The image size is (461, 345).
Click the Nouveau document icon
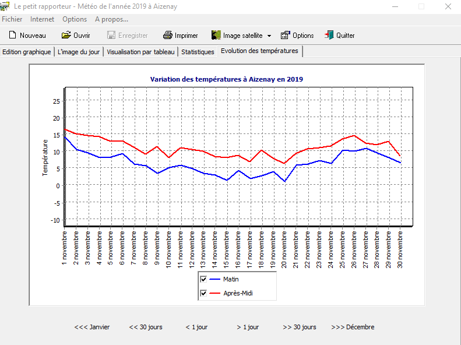pos(12,35)
